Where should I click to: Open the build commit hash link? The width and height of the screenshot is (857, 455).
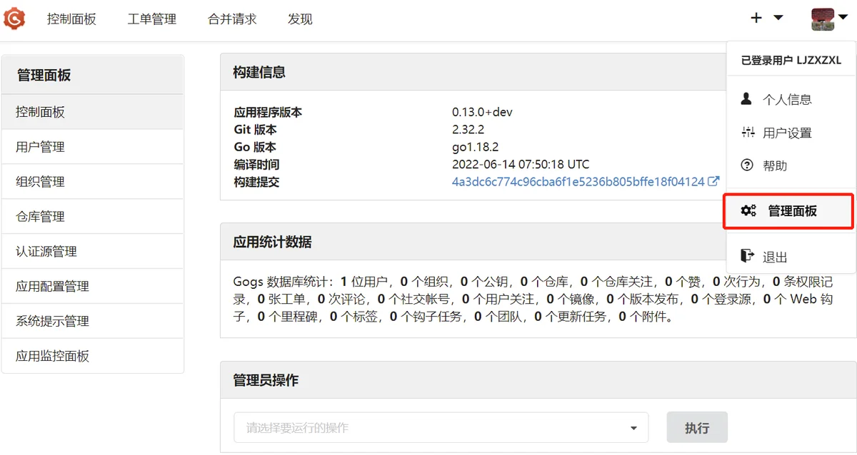click(578, 182)
